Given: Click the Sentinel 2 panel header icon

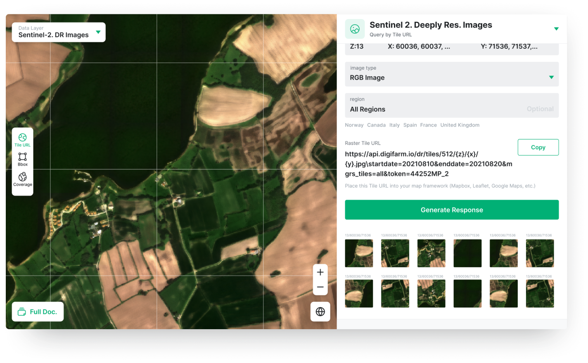Looking at the screenshot, I should pyautogui.click(x=355, y=29).
